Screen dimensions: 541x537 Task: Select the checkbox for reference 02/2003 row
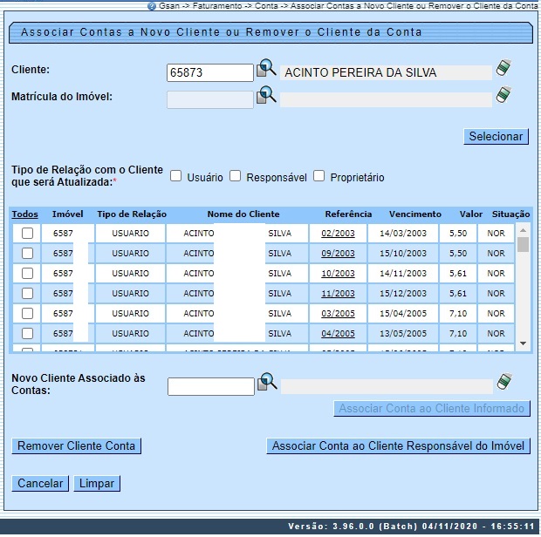coord(28,234)
